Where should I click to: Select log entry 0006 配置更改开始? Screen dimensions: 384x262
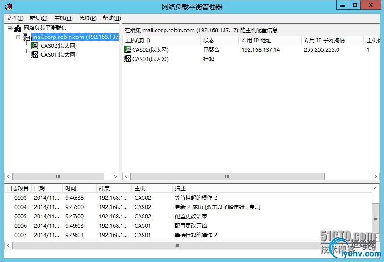[x=188, y=225]
